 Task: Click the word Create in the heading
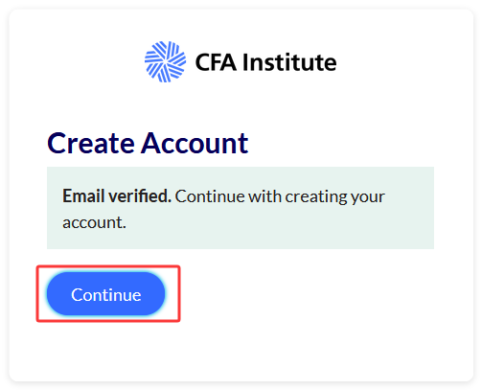[91, 144]
